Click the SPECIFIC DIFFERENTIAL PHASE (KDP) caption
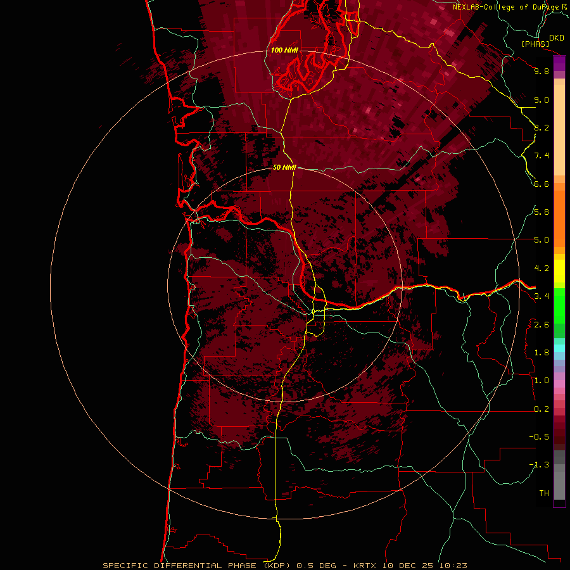This screenshot has height=570, width=570. [197, 566]
